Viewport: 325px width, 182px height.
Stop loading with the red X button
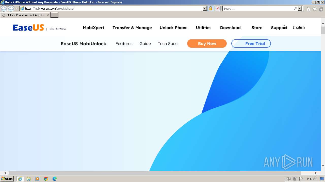coord(218,9)
